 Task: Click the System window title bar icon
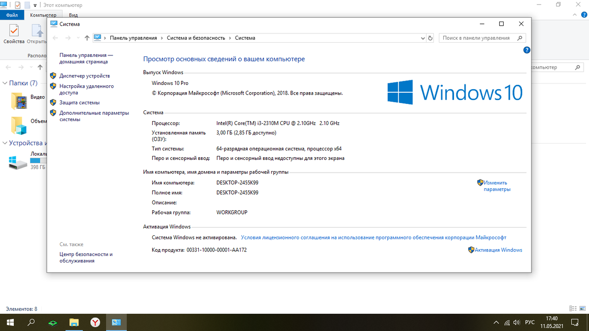pyautogui.click(x=53, y=24)
